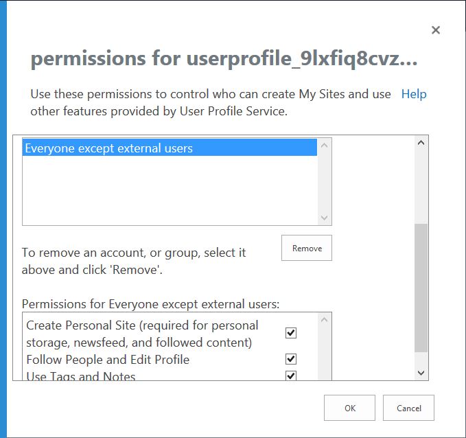Click dialog's main scrollbar up arrow

click(x=421, y=143)
